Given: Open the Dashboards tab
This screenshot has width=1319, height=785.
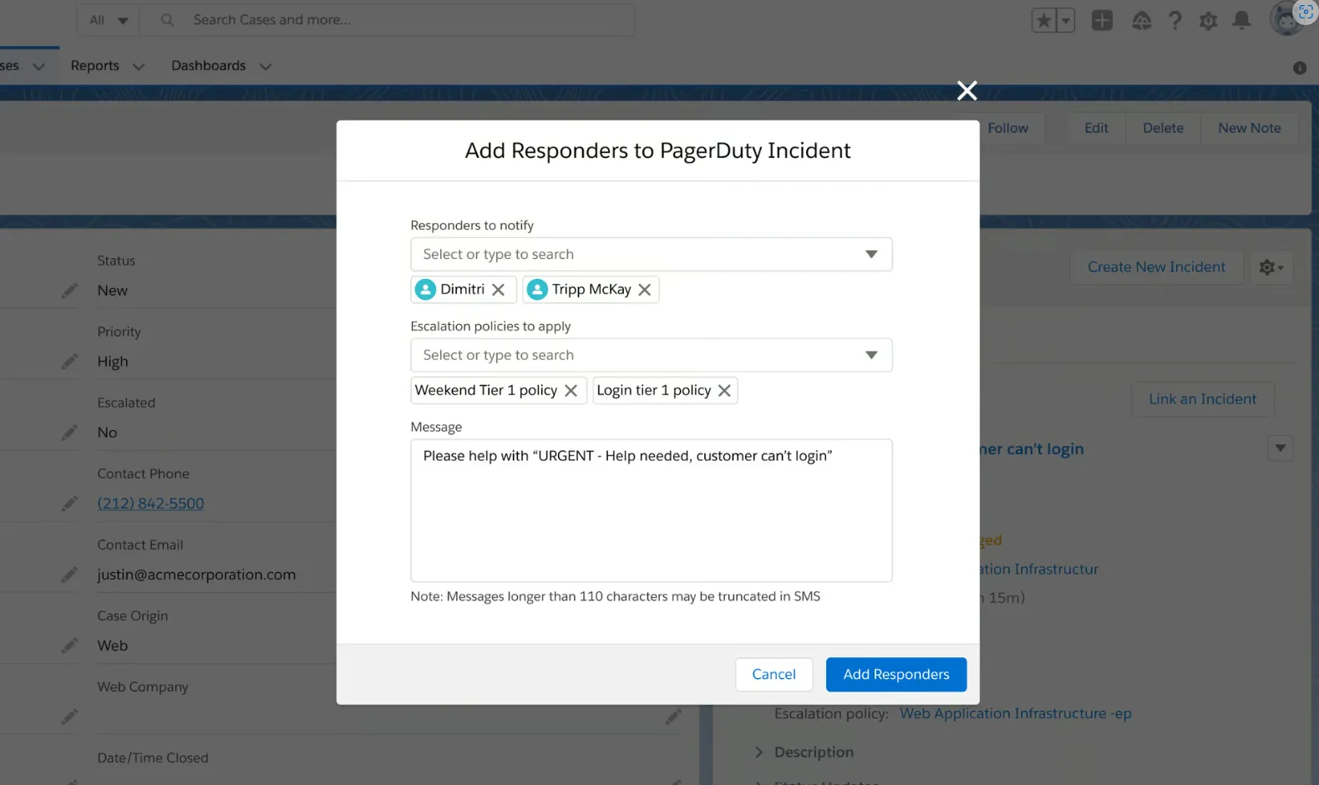Looking at the screenshot, I should [208, 65].
